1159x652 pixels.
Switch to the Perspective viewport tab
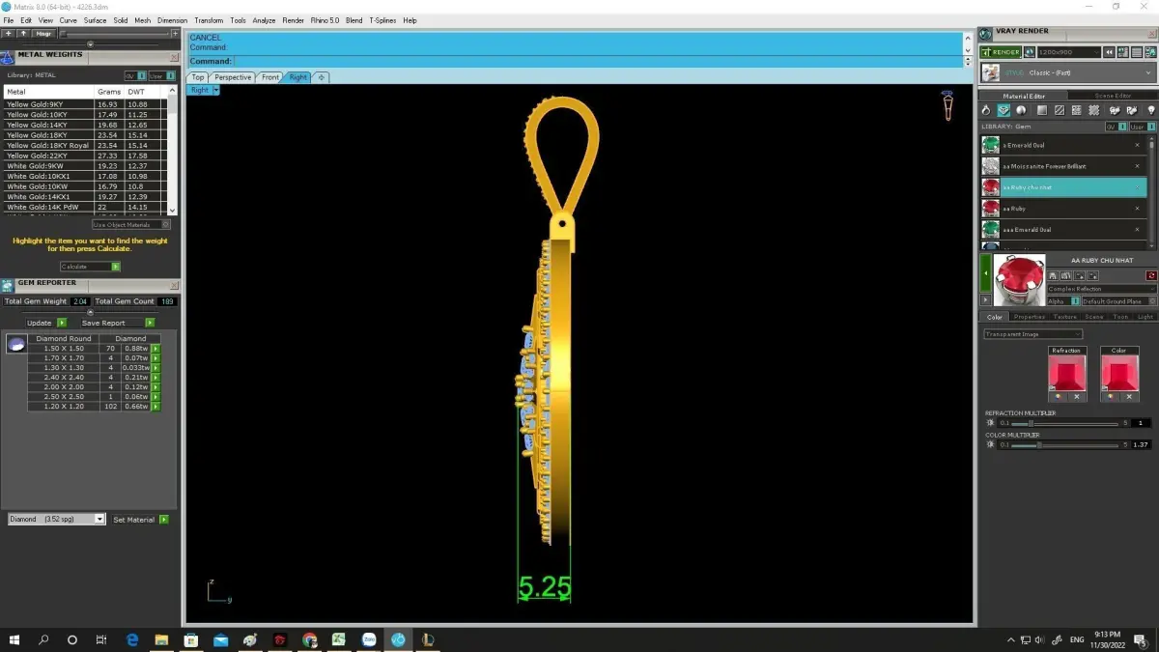(x=233, y=77)
